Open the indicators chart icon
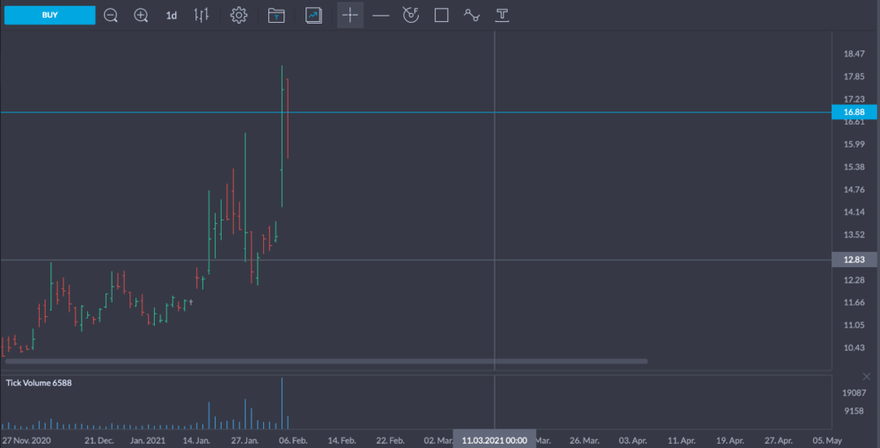 314,16
